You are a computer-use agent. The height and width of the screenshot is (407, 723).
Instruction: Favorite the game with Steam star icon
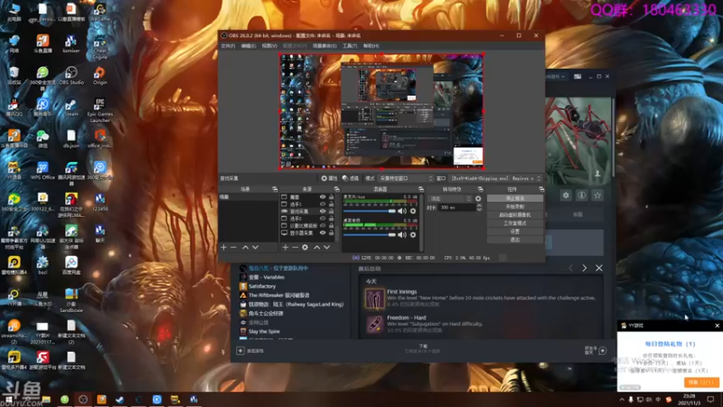coord(597,195)
